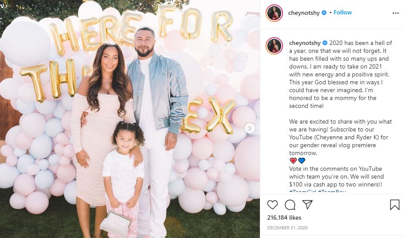Screen dimensions: 404x238
Task: Open cheynotshy profile picture in header
Action: pos(274,13)
